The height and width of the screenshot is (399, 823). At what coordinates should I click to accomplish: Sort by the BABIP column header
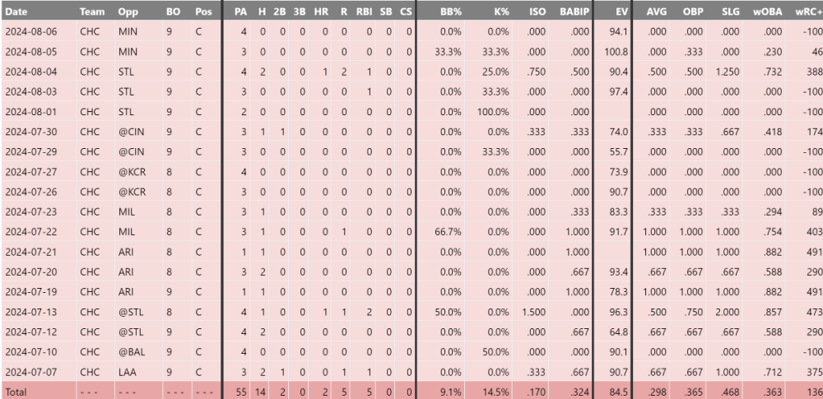coord(575,12)
